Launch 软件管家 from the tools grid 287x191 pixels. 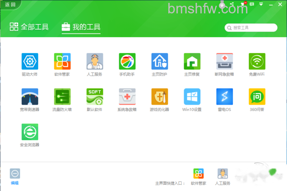[x=62, y=62]
